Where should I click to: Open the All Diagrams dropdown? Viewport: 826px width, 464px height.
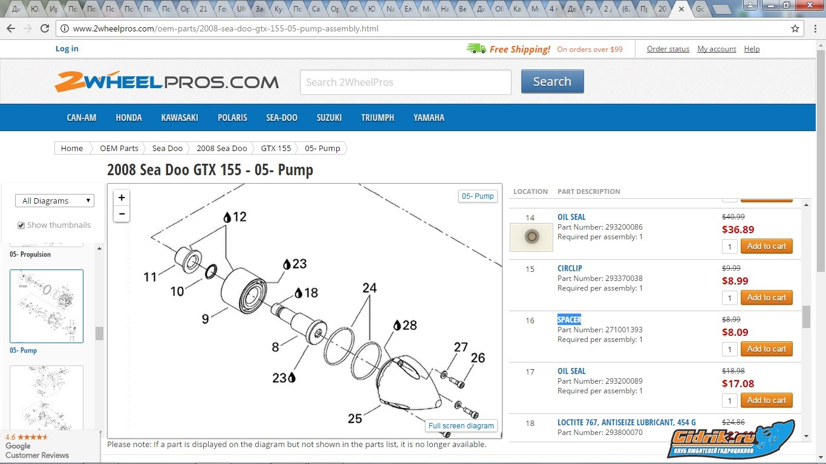[x=54, y=201]
